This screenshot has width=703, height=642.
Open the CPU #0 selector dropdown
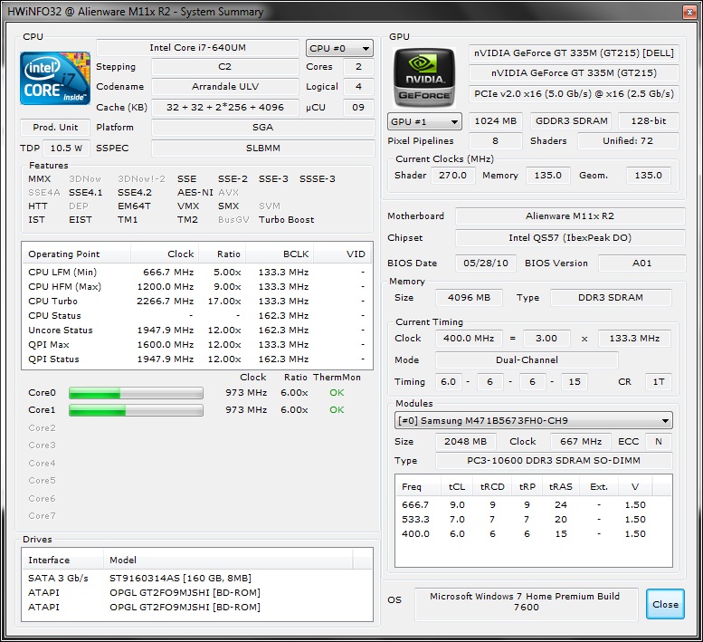click(x=339, y=48)
